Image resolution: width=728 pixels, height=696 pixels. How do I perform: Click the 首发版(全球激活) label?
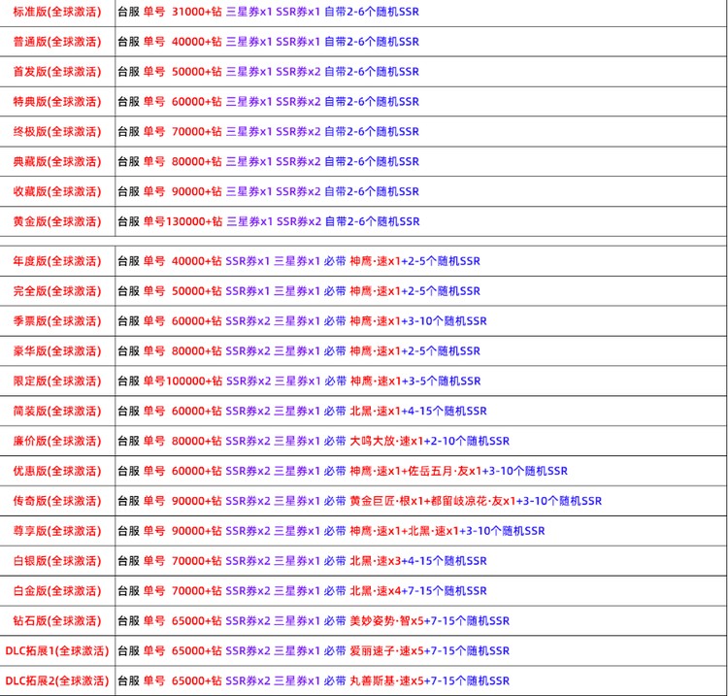coord(56,72)
